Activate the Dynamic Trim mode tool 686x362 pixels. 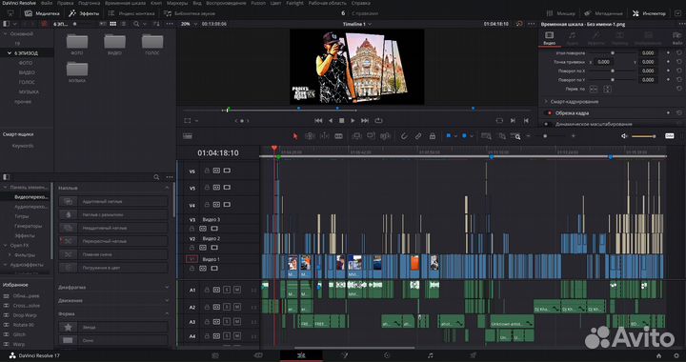click(x=324, y=136)
